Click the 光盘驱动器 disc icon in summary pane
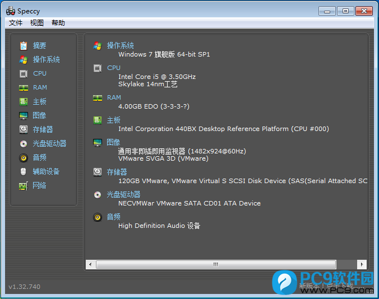Viewport: 379px width, 299px height. click(98, 195)
